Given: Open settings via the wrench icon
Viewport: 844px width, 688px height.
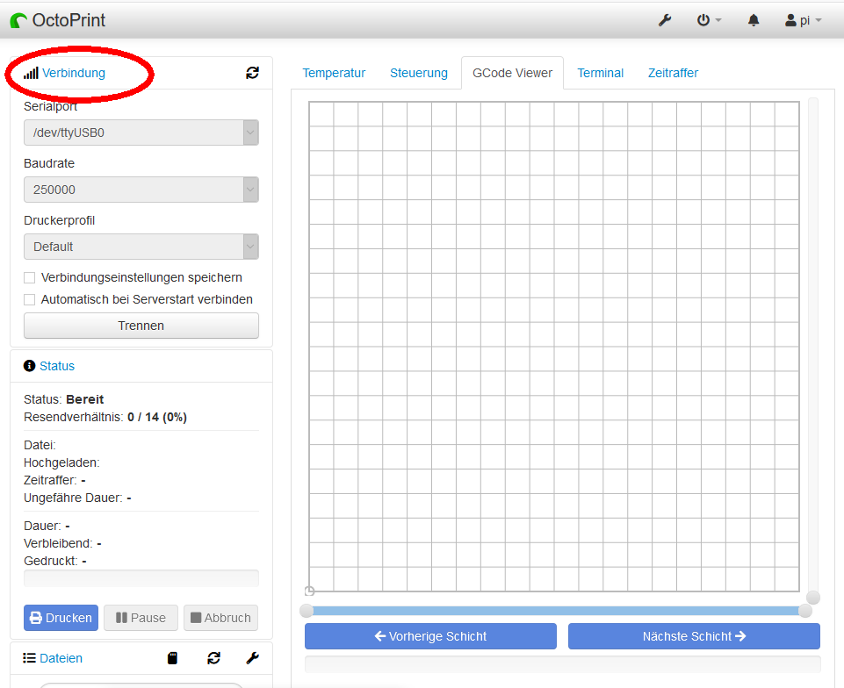Looking at the screenshot, I should (665, 20).
